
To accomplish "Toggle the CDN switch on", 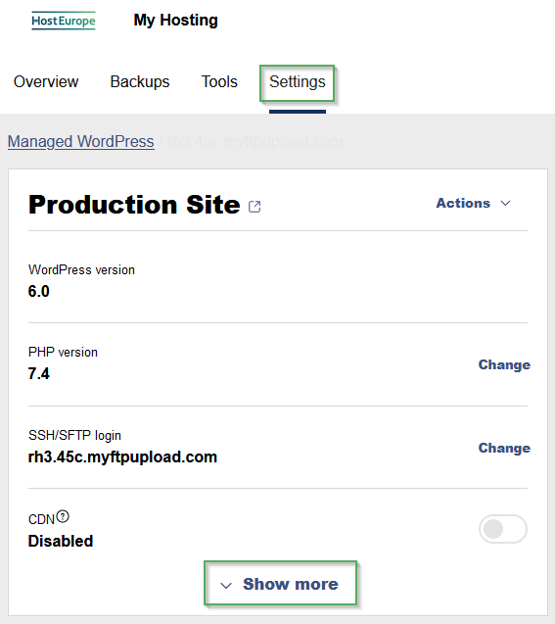I will click(503, 529).
